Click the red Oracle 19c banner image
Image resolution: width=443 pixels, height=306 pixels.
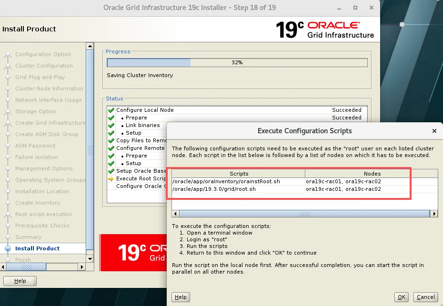[x=133, y=253]
